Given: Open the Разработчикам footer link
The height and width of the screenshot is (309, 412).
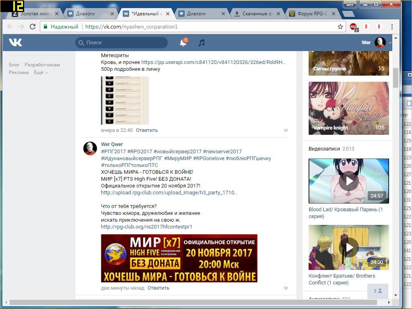Looking at the screenshot, I should click(x=42, y=65).
